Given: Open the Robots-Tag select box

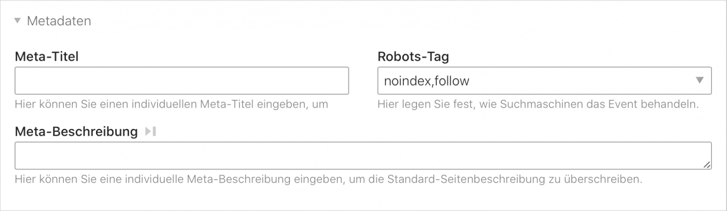Looking at the screenshot, I should coord(544,81).
